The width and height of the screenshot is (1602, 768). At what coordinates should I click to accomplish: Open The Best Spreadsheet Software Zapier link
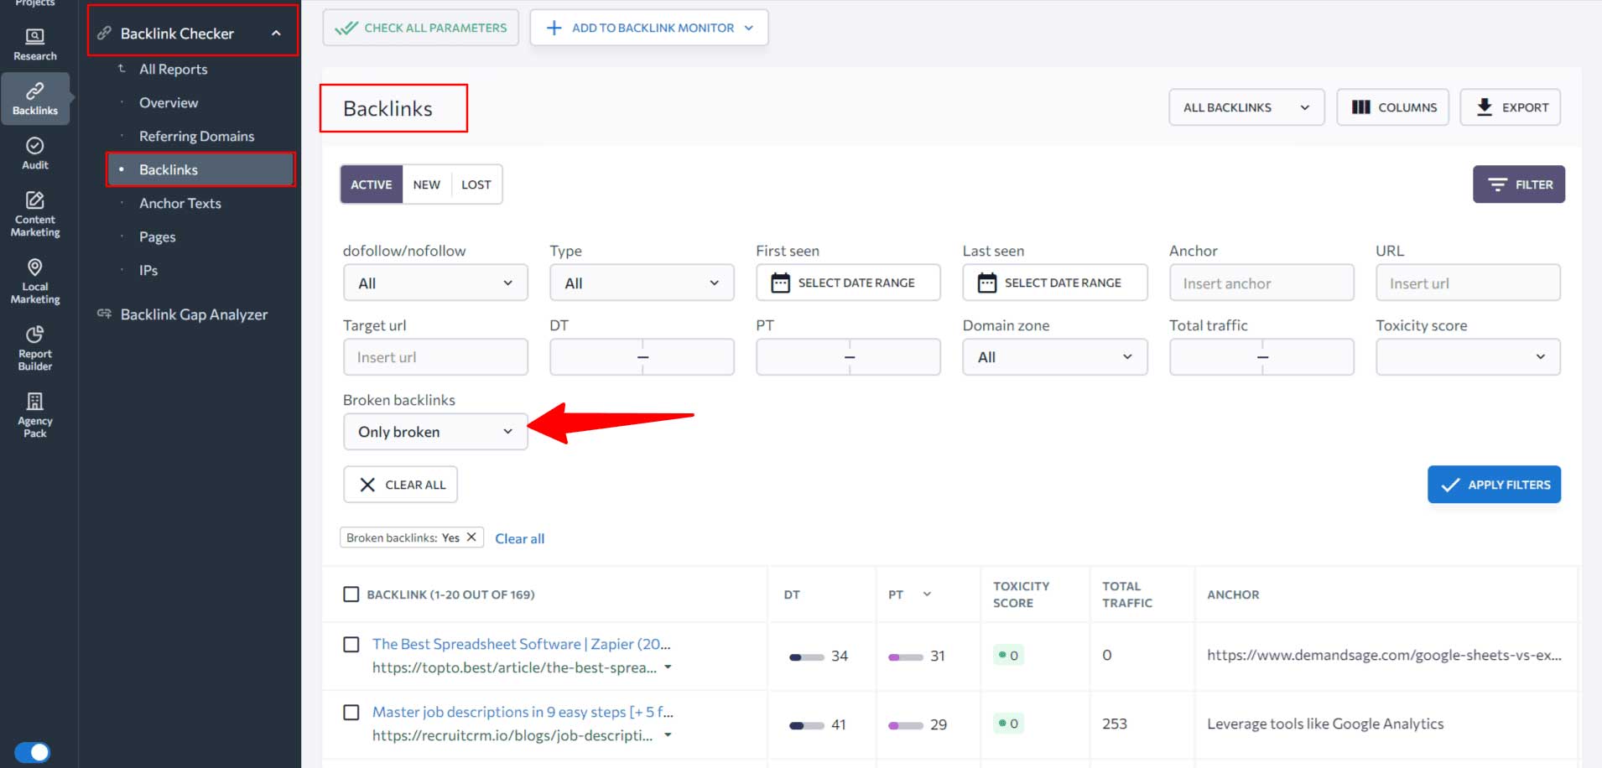[x=522, y=644]
